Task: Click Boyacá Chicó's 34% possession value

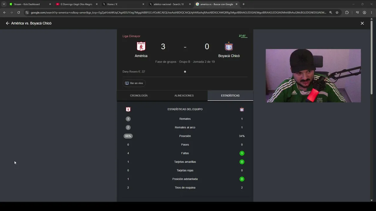Action: coord(242,136)
